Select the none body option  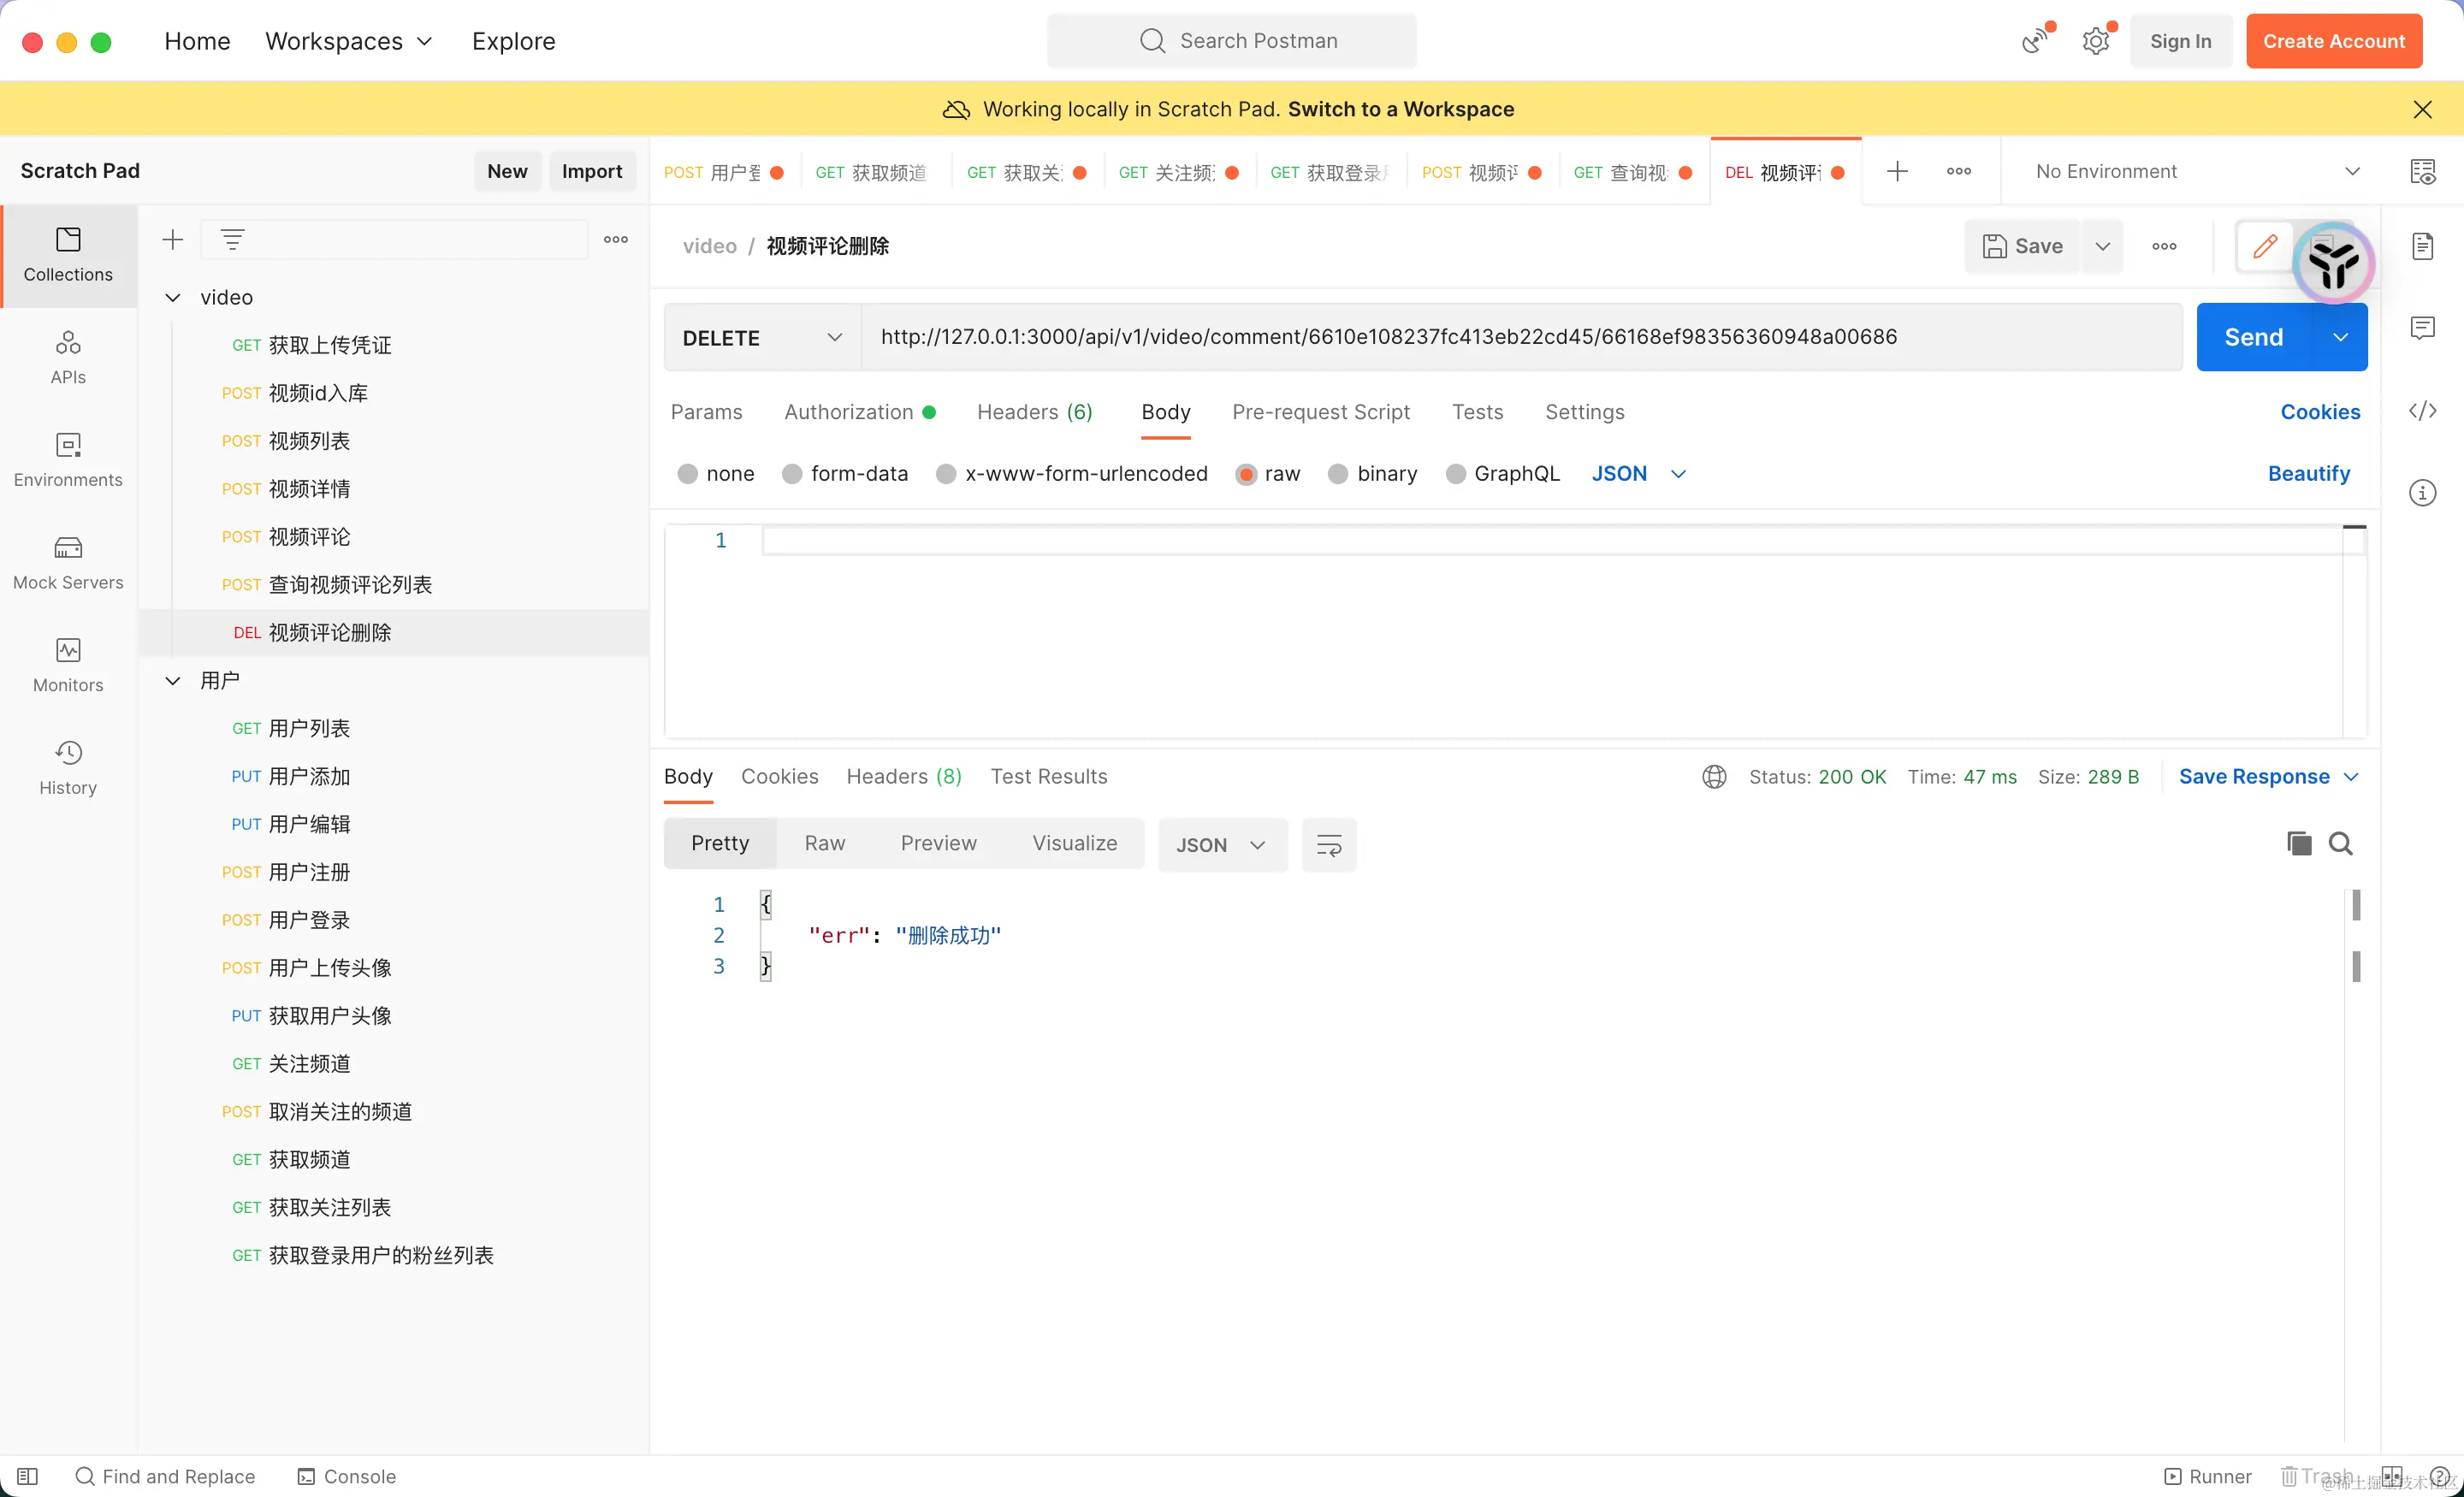687,474
